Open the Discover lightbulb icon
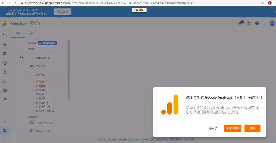This screenshot has width=276, height=143. point(5,121)
